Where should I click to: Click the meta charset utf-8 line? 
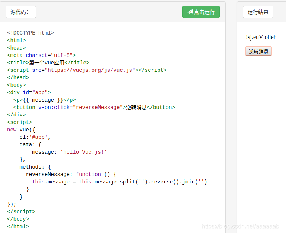[x=41, y=55]
